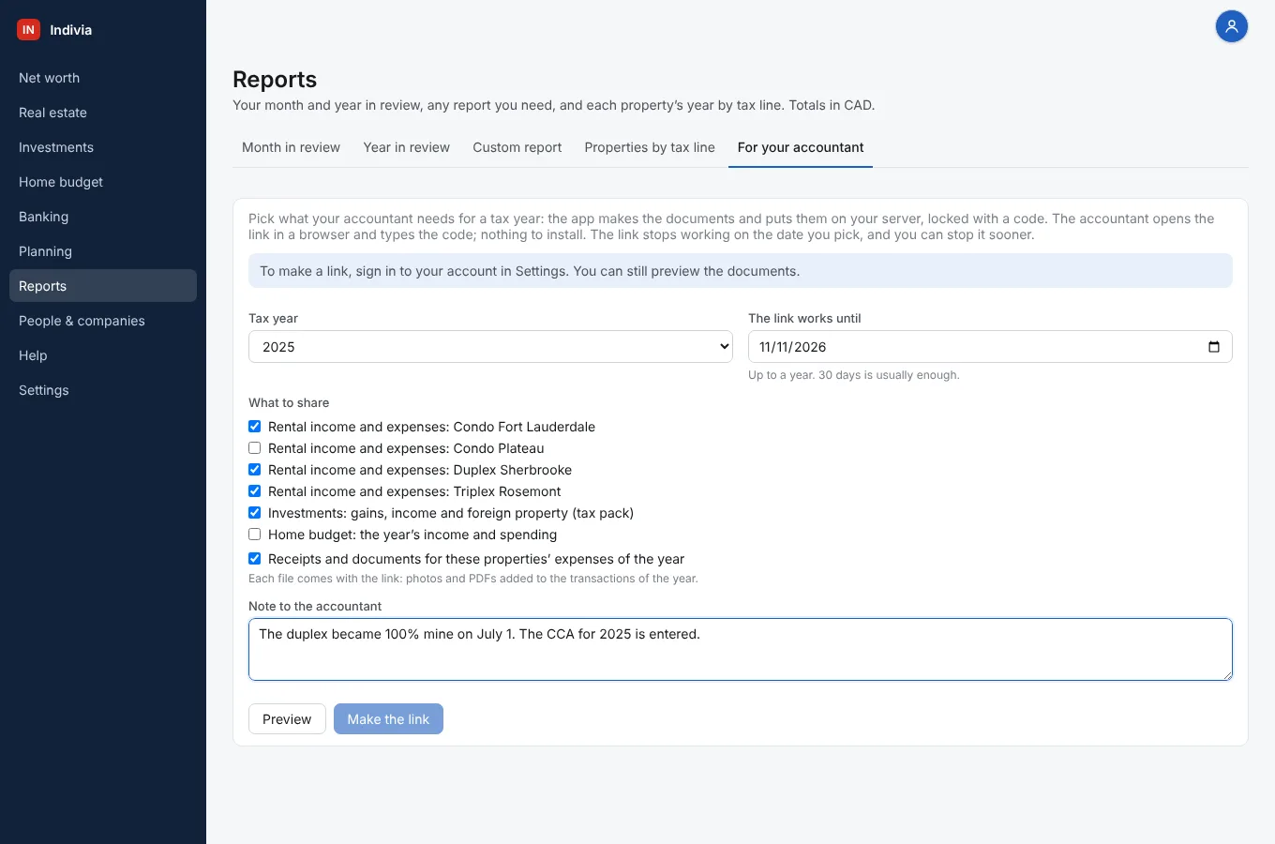
Task: Click the Indivia IN logo icon
Action: pos(28,30)
